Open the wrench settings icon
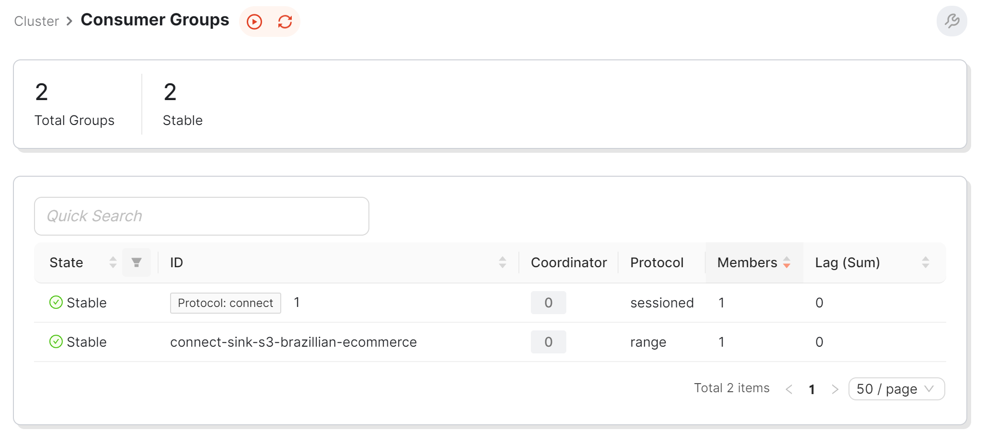Viewport: 986px width, 442px height. pos(952,21)
